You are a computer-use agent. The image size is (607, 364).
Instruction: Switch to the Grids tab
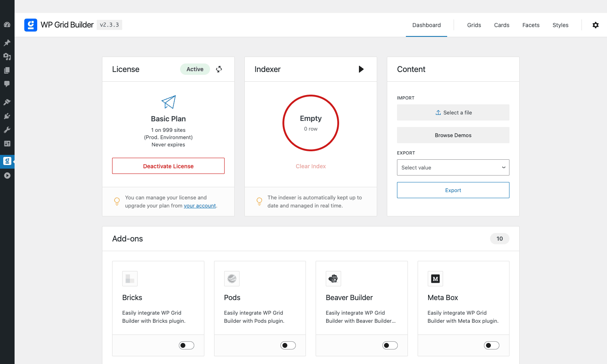pos(474,25)
